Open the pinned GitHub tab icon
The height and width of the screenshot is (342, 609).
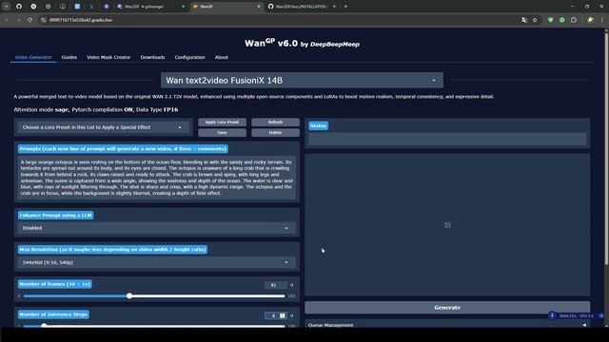point(19,7)
